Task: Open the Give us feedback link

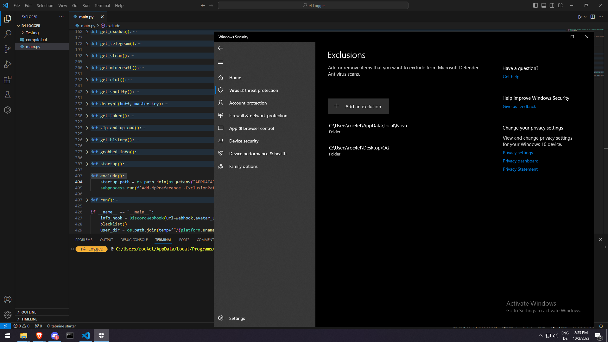Action: point(519,106)
